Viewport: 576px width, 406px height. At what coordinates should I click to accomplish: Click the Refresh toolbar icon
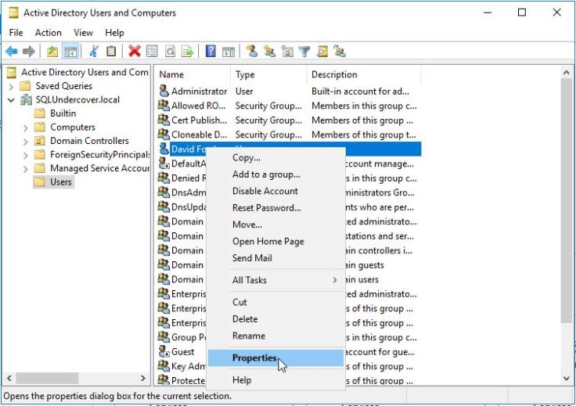tap(170, 52)
